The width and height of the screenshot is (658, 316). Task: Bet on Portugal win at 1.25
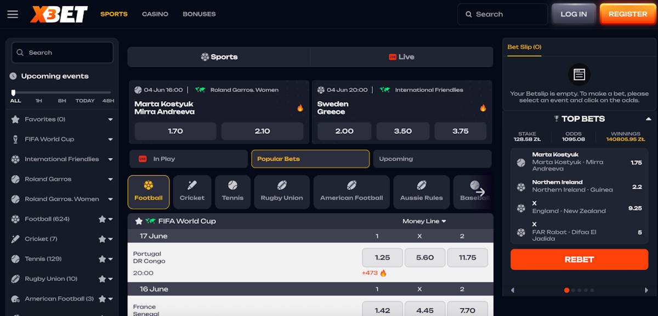(382, 257)
